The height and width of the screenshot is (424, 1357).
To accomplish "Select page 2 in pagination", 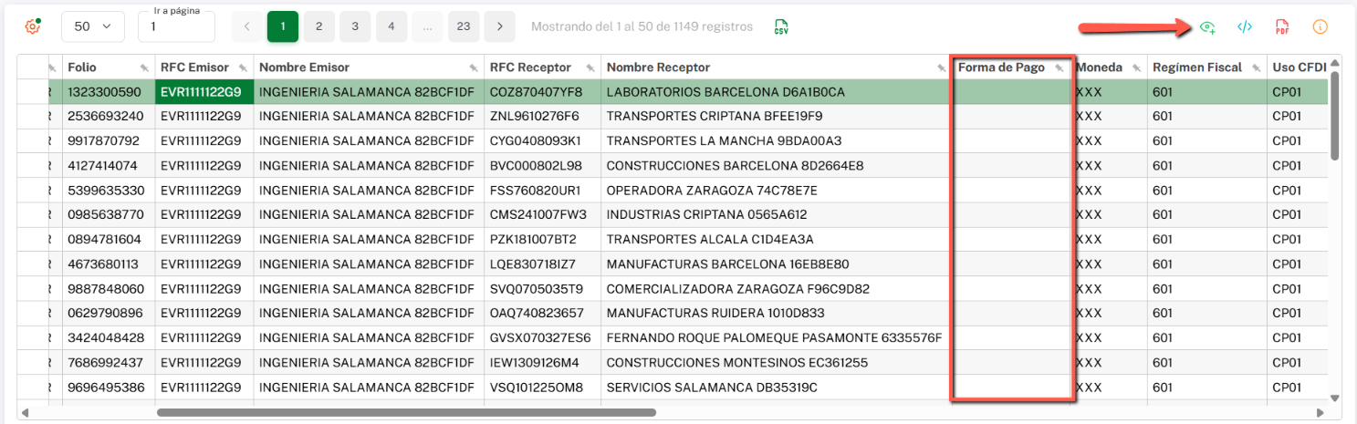I will (318, 27).
